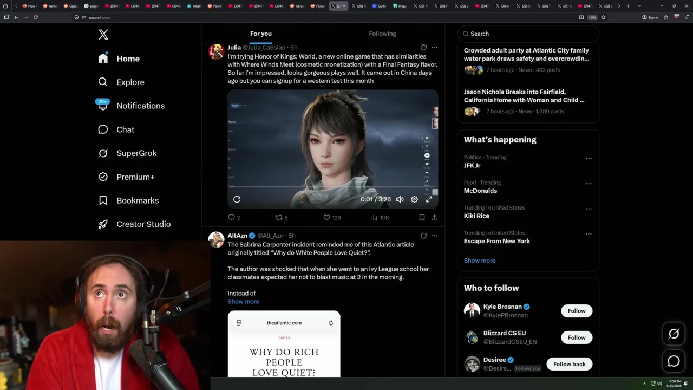693x390 pixels.
Task: Show hidden system tray icons
Action: click(644, 383)
